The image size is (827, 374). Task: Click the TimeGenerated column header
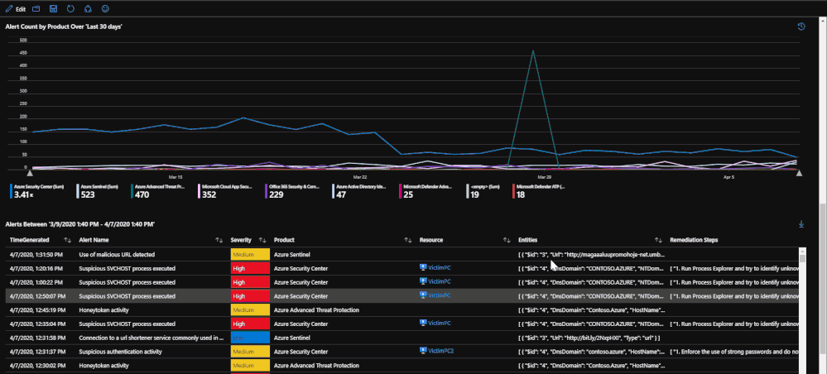[30, 240]
